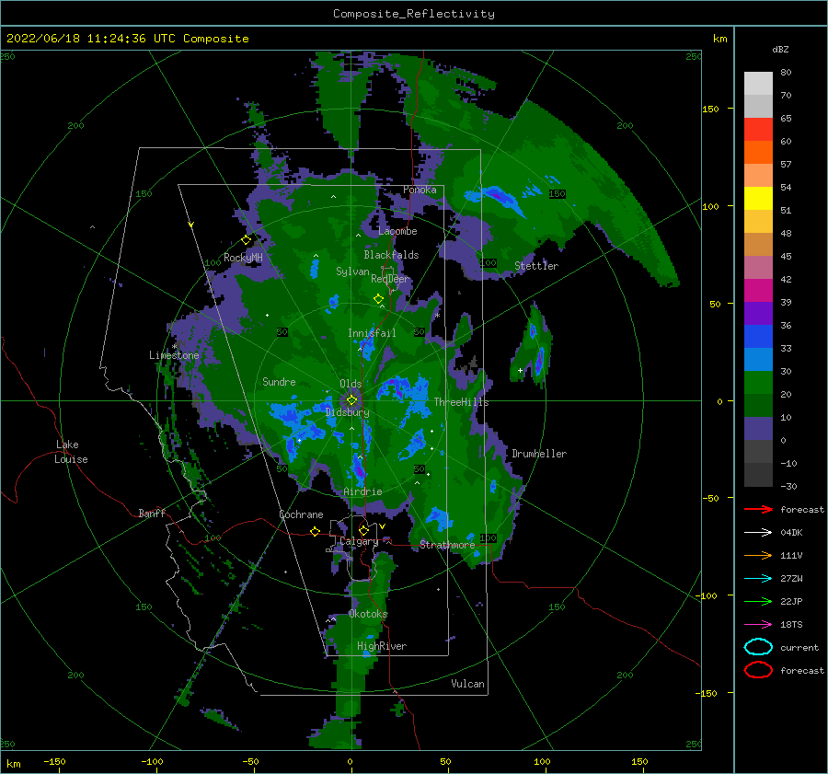Viewport: 828px width, 774px height.
Task: Click the ThreeHills city label
Action: click(x=461, y=402)
